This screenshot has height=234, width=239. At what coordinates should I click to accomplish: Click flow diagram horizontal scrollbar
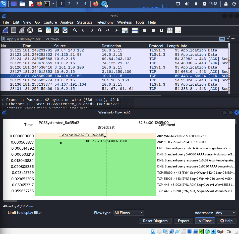point(10,201)
